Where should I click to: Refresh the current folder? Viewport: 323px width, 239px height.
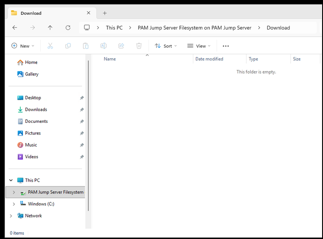click(68, 28)
